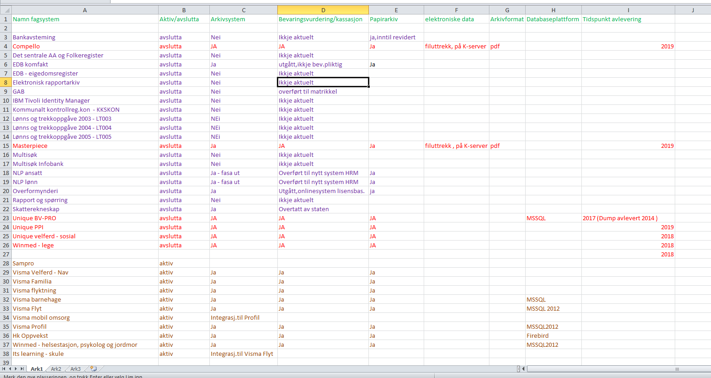The image size is (711, 378).
Task: Select row 27 header
Action: (x=6, y=254)
